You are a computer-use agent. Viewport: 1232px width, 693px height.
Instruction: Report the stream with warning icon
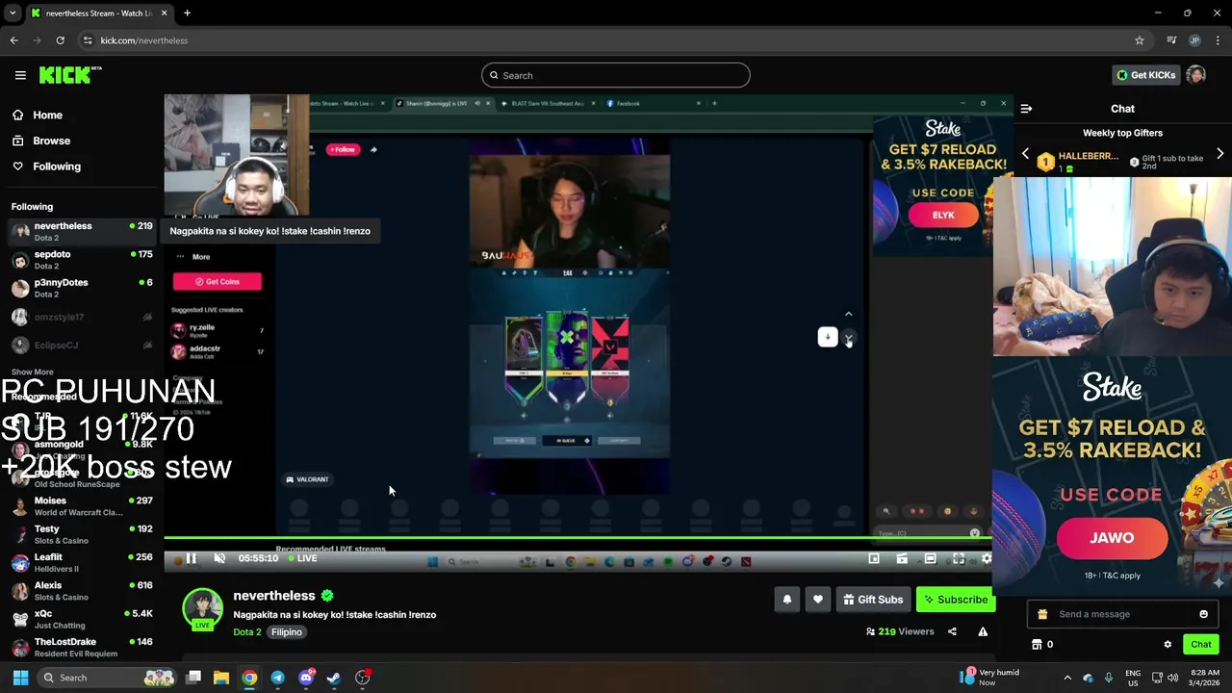tap(983, 631)
